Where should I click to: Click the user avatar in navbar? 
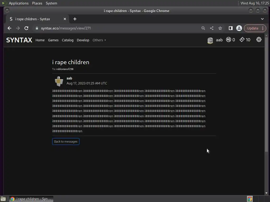pyautogui.click(x=210, y=40)
